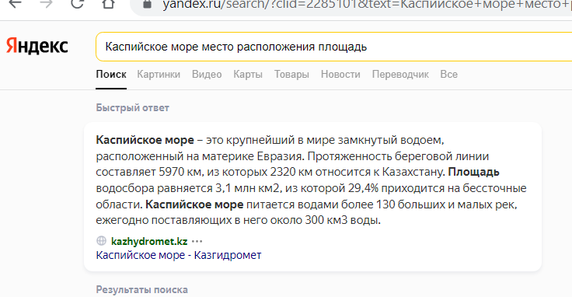This screenshot has width=572, height=297.
Task: Click bold 'Каспийское море' at answer start
Action: point(145,140)
